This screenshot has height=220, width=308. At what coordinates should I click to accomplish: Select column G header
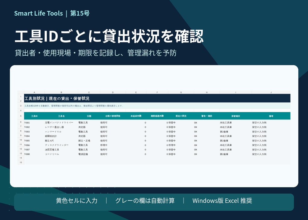181,92
